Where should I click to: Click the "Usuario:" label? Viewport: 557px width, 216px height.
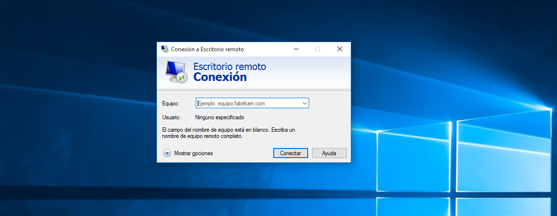pos(171,117)
